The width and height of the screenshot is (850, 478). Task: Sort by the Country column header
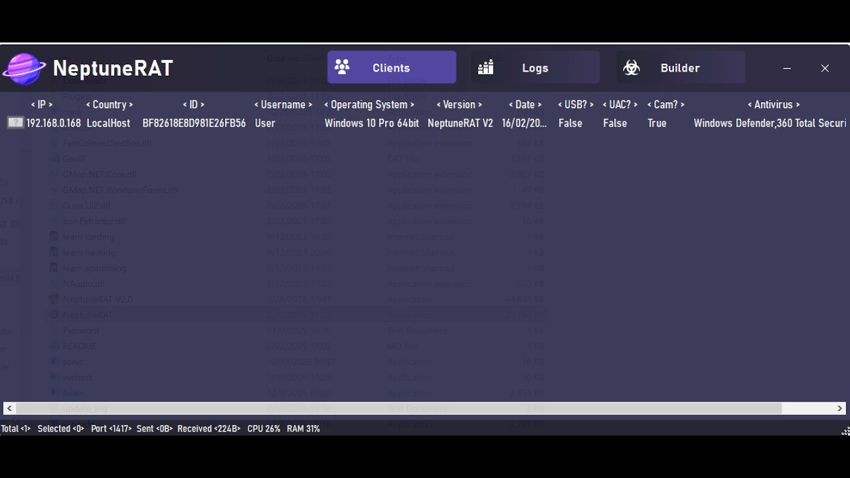point(110,105)
